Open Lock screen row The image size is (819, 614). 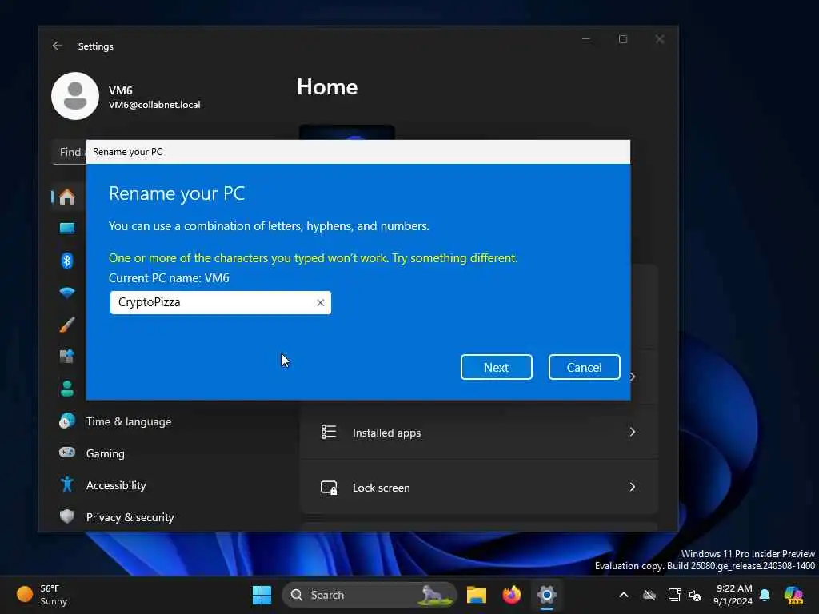[479, 487]
